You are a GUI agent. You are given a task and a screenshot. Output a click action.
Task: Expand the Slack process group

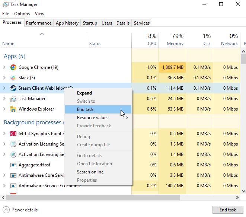coord(4,78)
